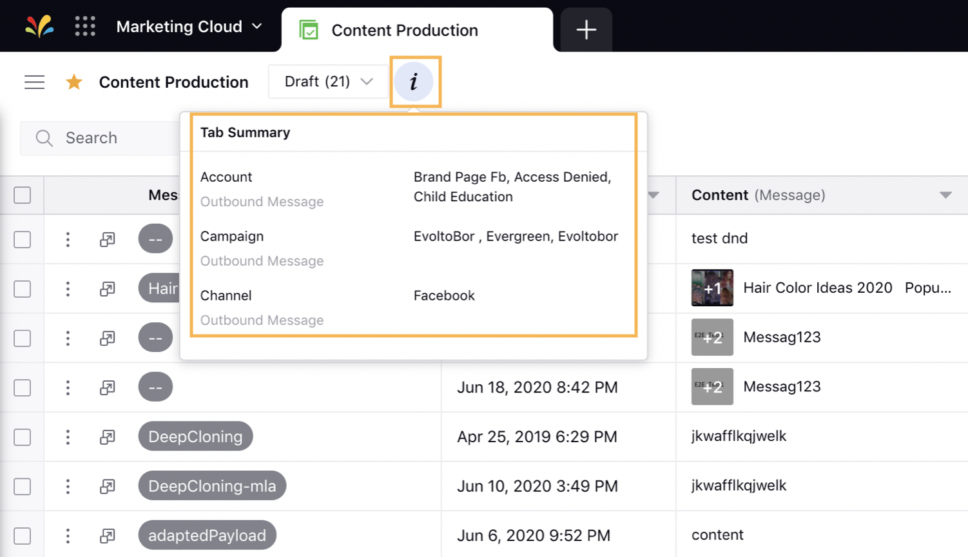Image resolution: width=968 pixels, height=557 pixels.
Task: Click 'EvoltoBor , Evergreen, Evoltobor' campaign value
Action: pyautogui.click(x=516, y=236)
